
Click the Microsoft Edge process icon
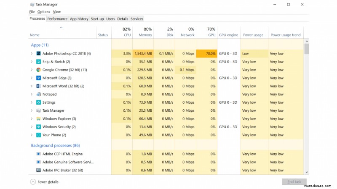pyautogui.click(x=38, y=78)
